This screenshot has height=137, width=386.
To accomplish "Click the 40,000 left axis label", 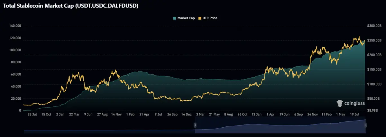I will click(x=16, y=87).
